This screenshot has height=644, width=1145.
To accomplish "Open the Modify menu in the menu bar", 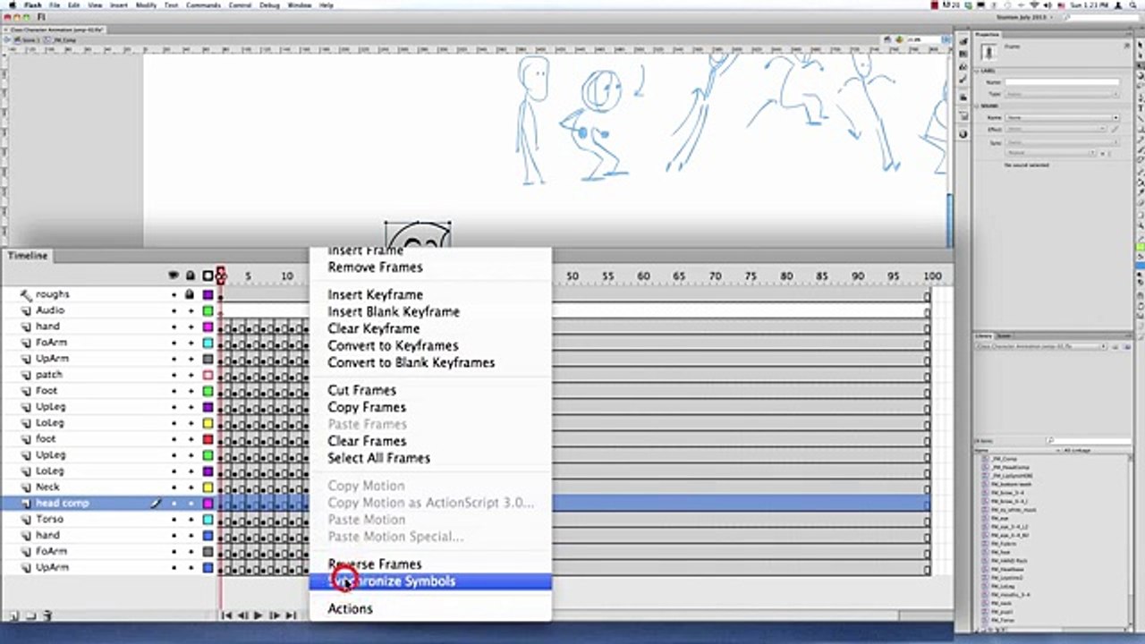I will point(146,4).
